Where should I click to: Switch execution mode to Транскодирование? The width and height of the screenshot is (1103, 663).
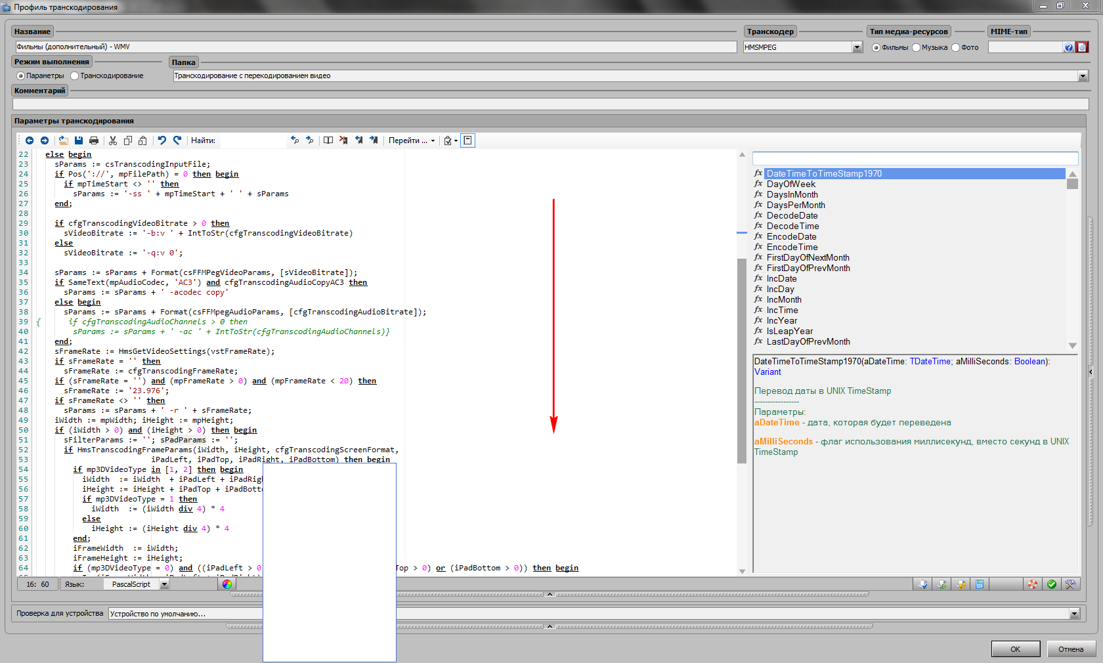click(x=75, y=76)
